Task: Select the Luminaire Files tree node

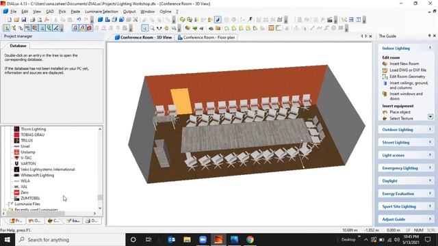Action: [27, 204]
